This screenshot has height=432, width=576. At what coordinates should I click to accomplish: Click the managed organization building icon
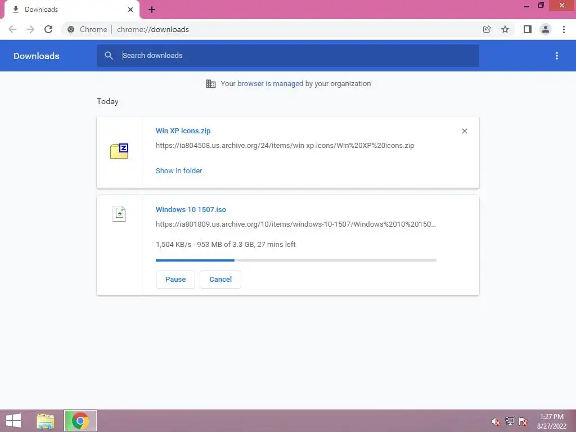(211, 84)
